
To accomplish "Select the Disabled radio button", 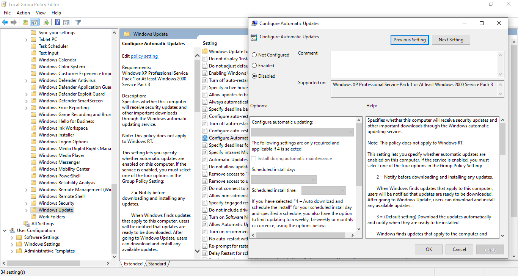I will click(x=254, y=76).
